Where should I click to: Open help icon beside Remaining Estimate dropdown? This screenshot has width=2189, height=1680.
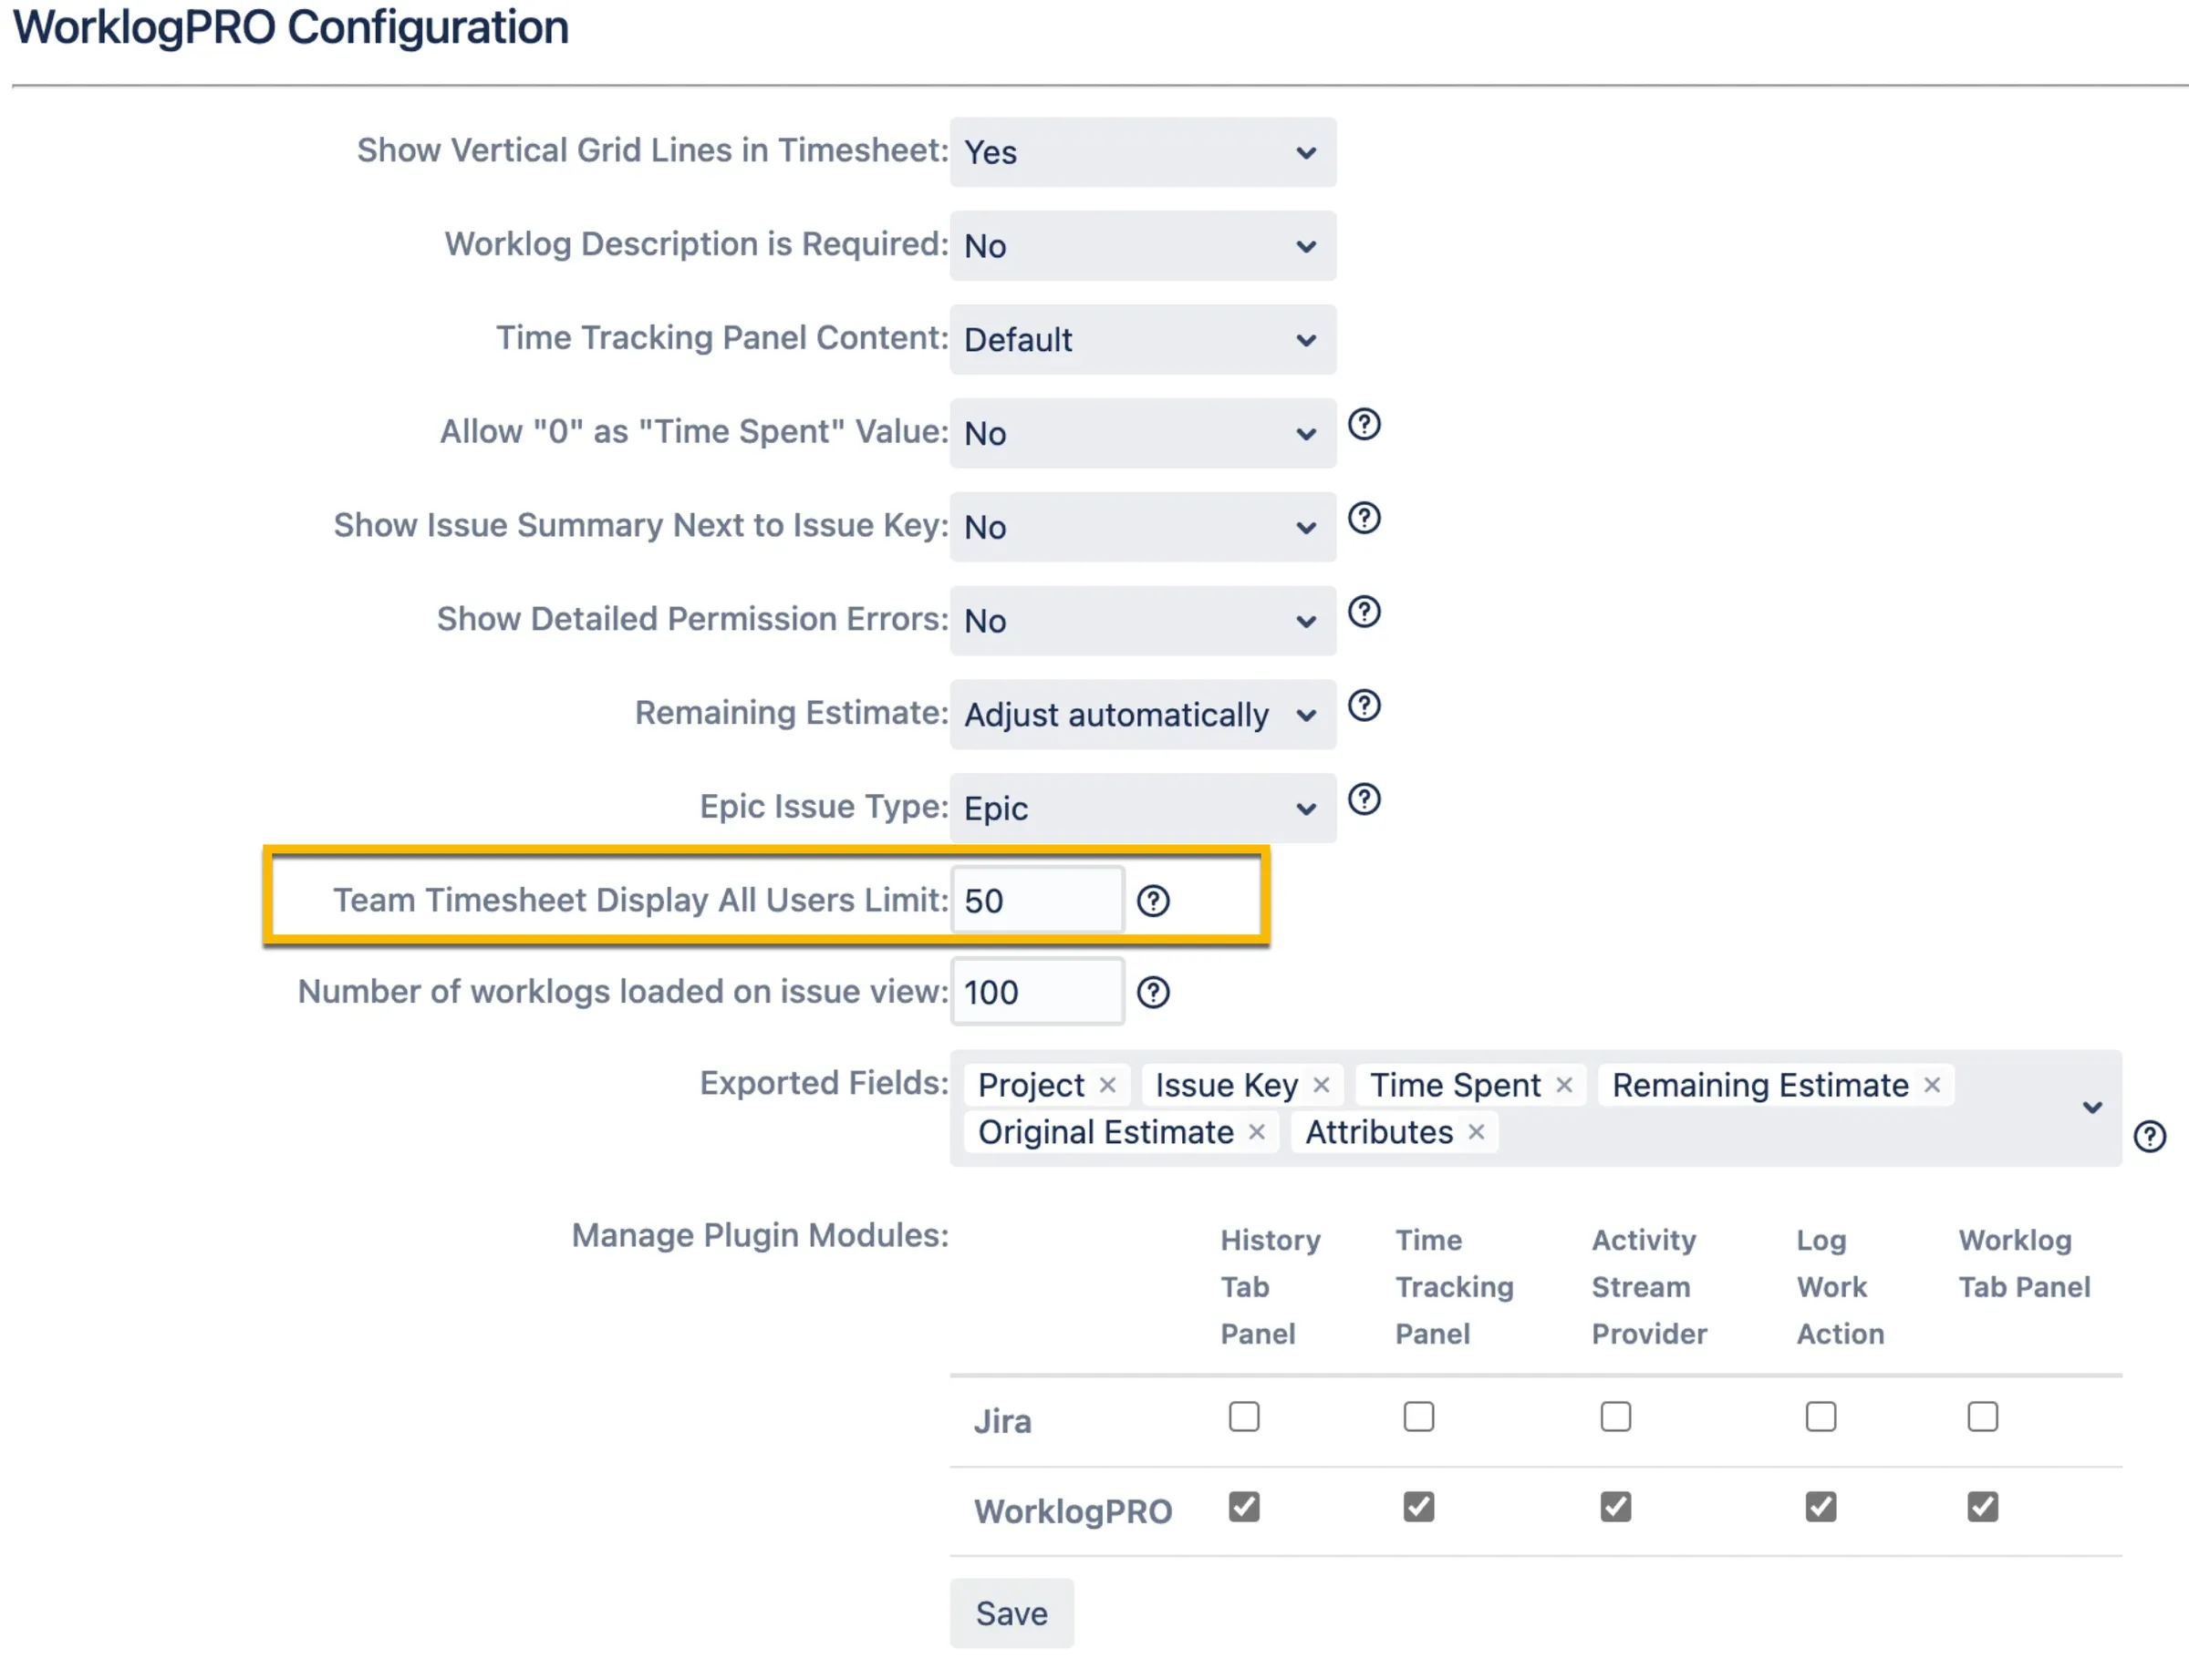pos(1364,706)
